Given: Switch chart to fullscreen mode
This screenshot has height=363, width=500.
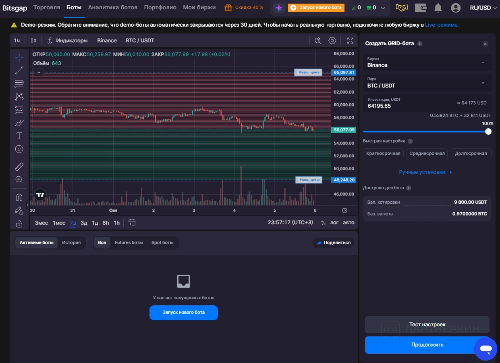Looking at the screenshot, I should [350, 40].
